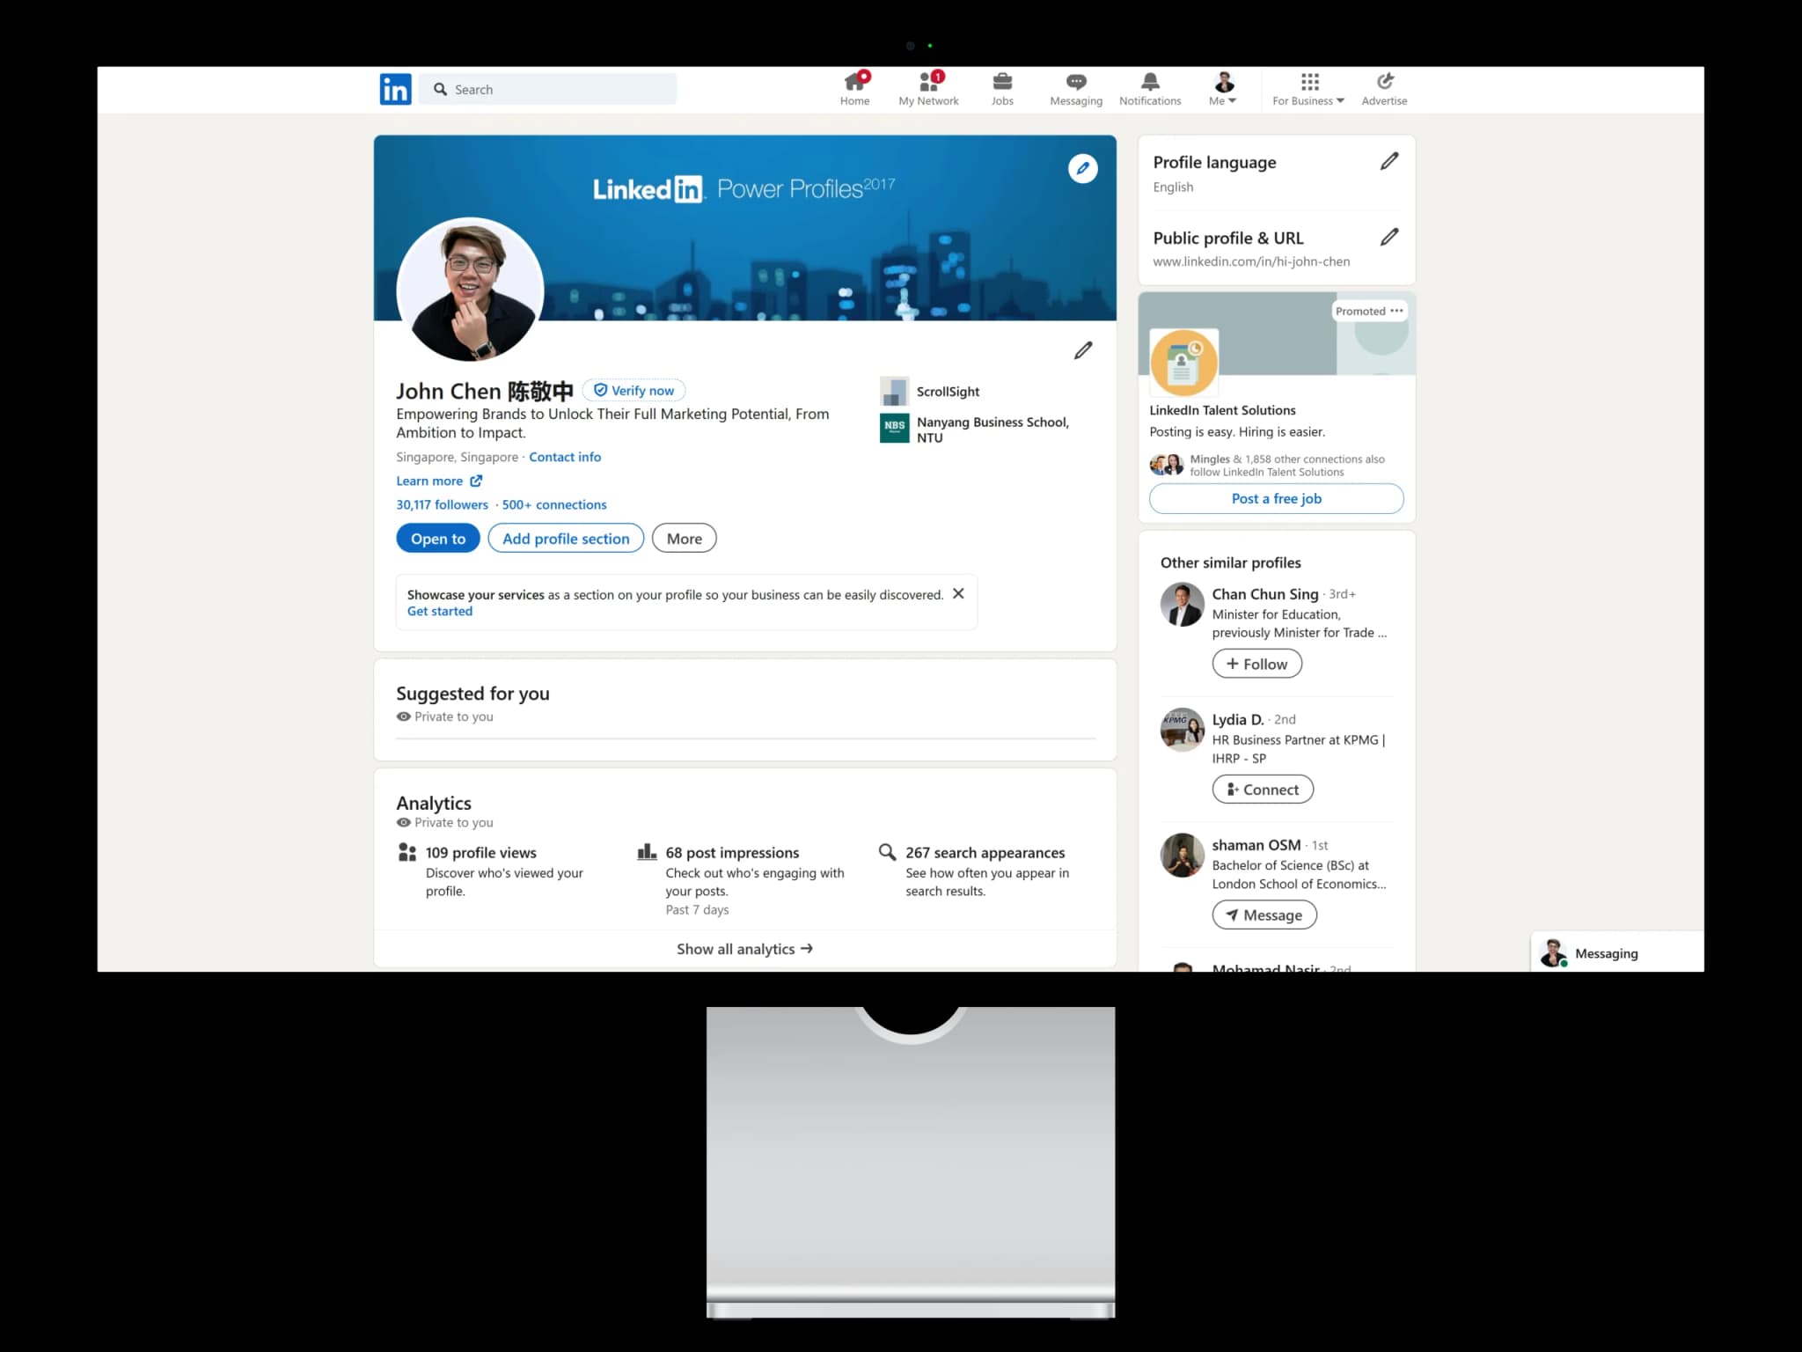Click Public profile URL edit icon
The height and width of the screenshot is (1352, 1802).
point(1389,237)
